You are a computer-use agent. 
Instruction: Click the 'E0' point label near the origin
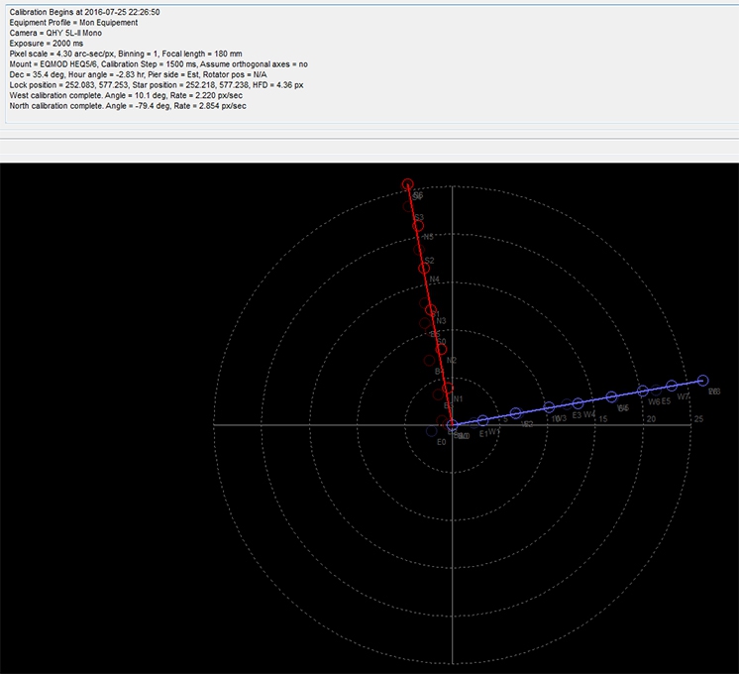coord(441,442)
